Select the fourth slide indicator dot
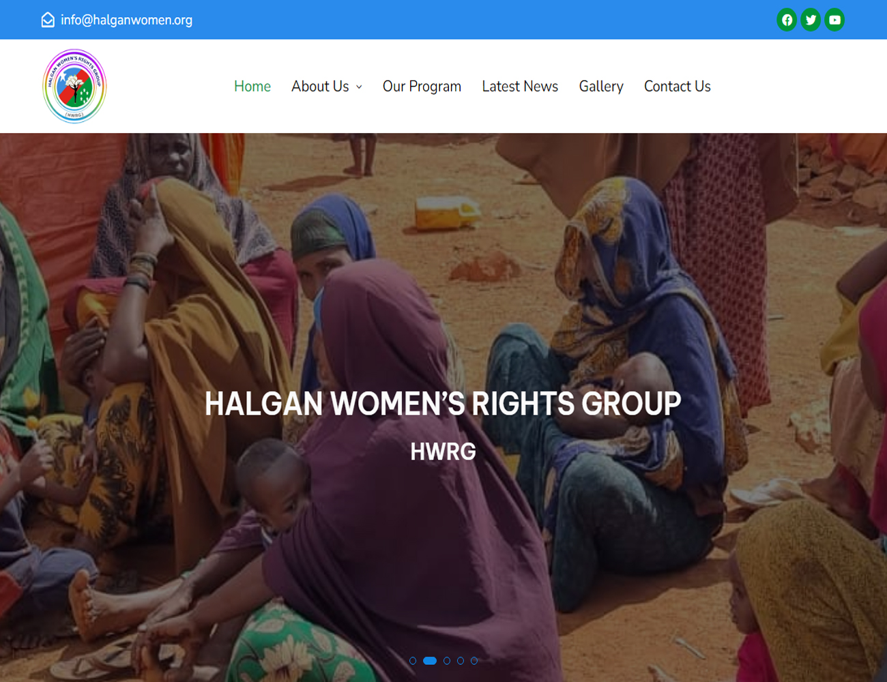 (x=461, y=661)
